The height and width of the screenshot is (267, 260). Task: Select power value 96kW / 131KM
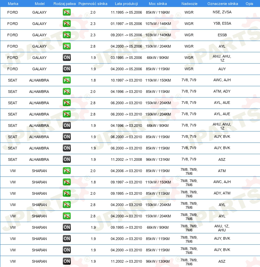pos(158,159)
